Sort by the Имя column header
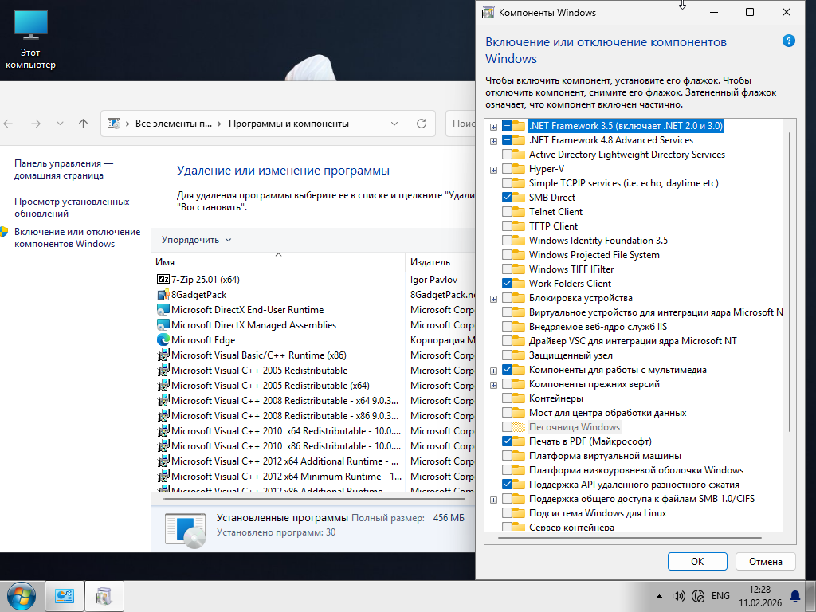The height and width of the screenshot is (612, 816). [x=278, y=261]
